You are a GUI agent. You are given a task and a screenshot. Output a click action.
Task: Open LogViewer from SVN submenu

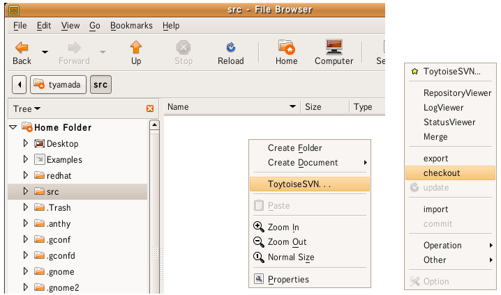(450, 108)
